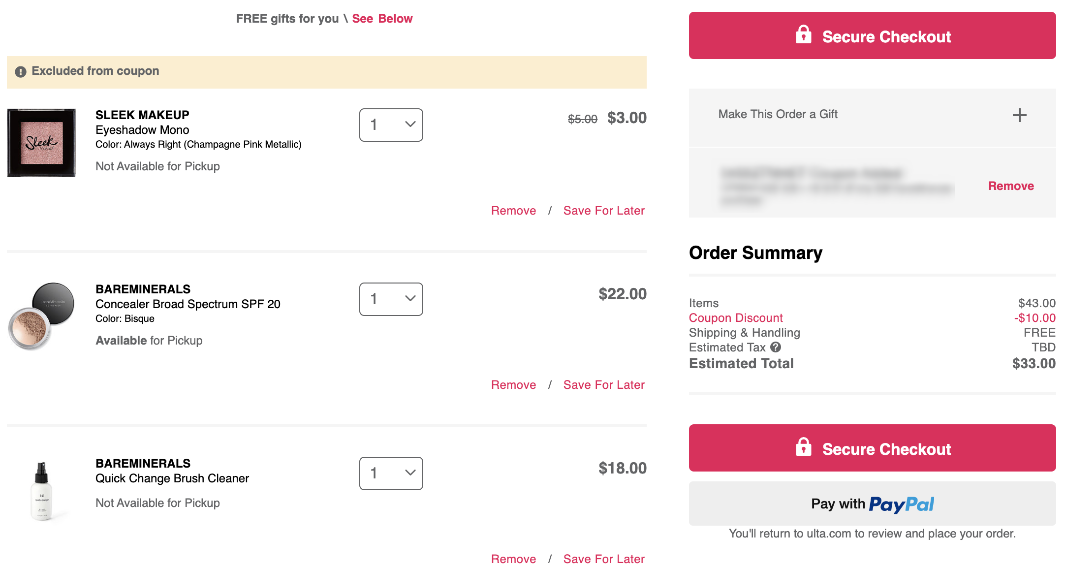Screen dimensions: 1065x568
Task: Remove the Quick Change Brush Cleaner
Action: pos(513,559)
